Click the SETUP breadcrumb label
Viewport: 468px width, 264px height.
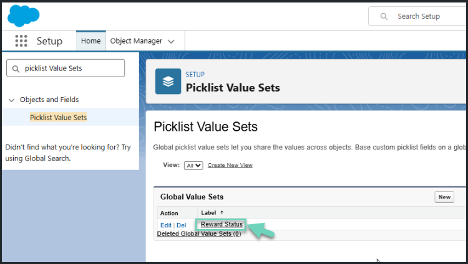(195, 75)
